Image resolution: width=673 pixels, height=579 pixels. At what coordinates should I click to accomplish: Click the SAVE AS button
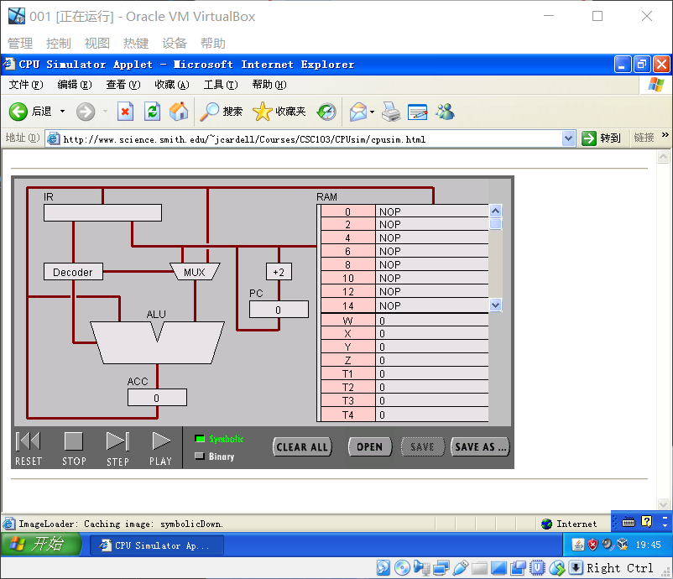point(480,447)
